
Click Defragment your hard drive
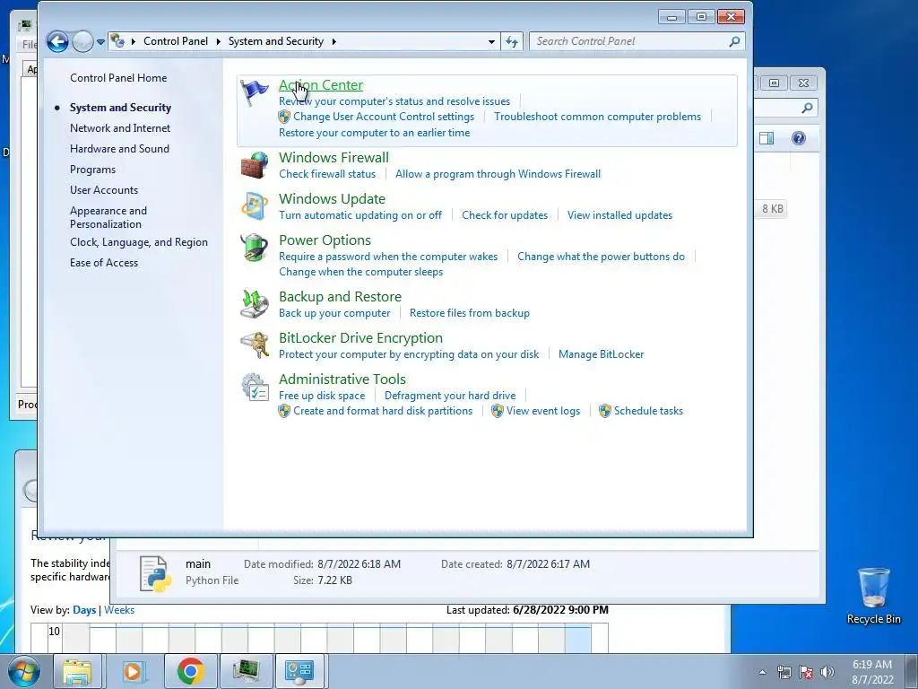(x=450, y=396)
